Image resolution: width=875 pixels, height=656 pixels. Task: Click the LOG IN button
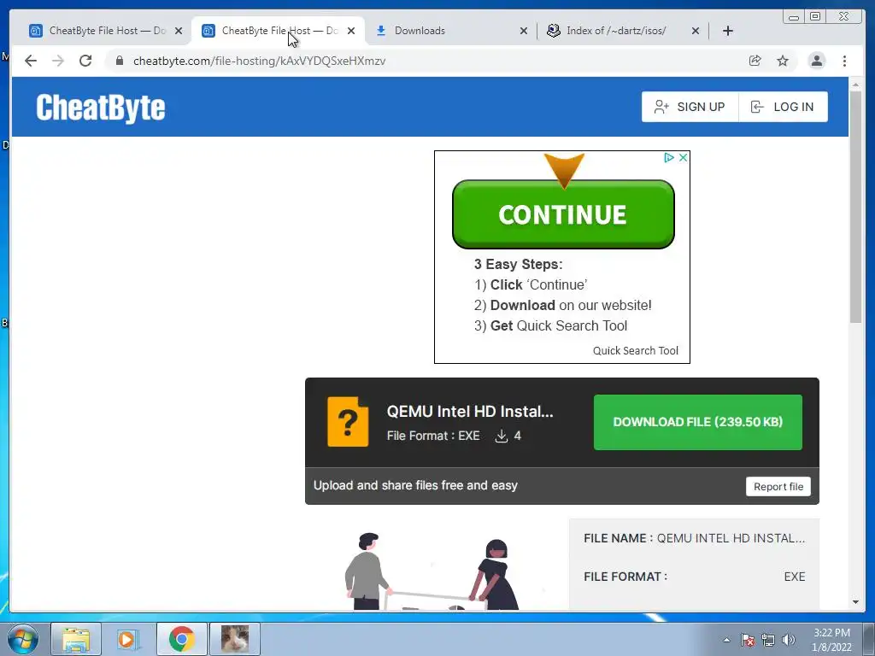tap(783, 107)
